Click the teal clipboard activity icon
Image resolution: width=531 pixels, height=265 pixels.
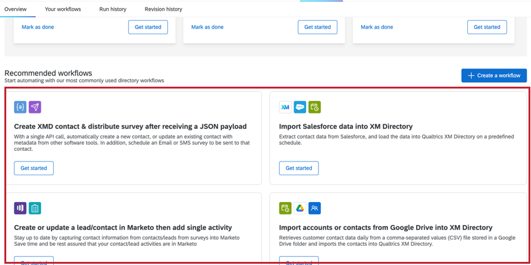pos(35,208)
